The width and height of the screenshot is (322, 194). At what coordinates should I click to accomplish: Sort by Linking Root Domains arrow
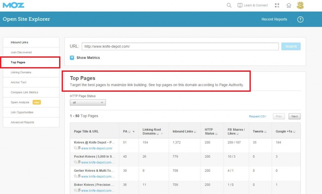(162, 134)
